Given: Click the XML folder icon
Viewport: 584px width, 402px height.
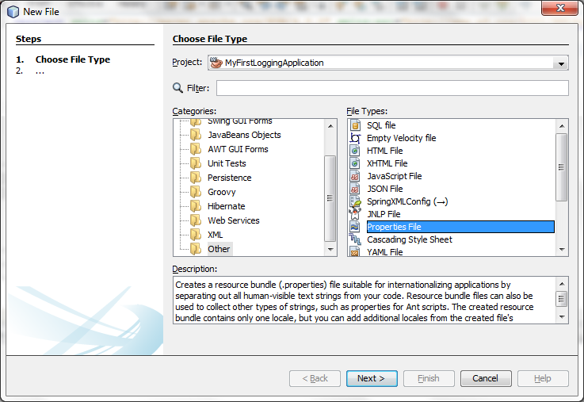Looking at the screenshot, I should [x=196, y=235].
